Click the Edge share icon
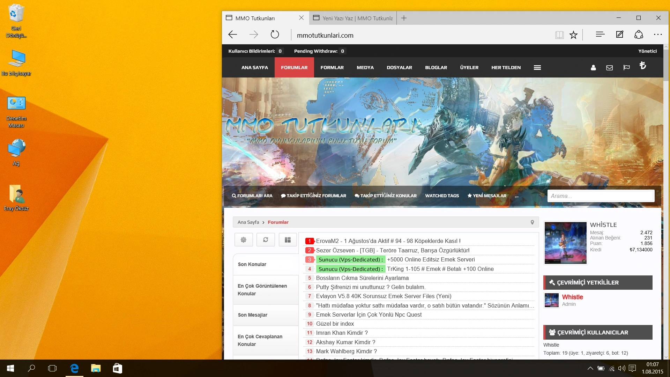Image resolution: width=670 pixels, height=377 pixels. pyautogui.click(x=639, y=34)
